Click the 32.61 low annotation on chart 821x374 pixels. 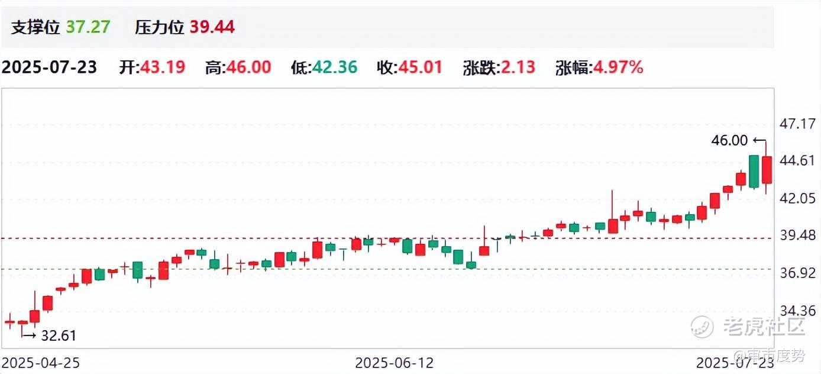coord(59,336)
